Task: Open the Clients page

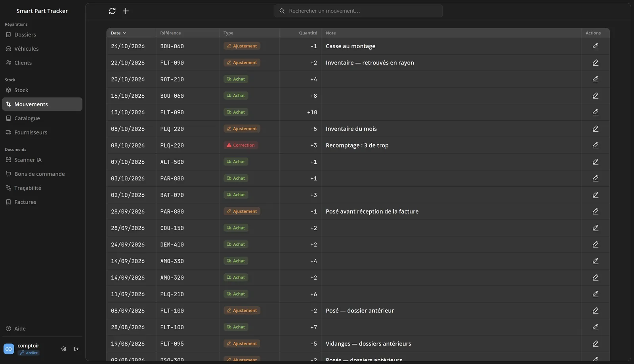Action: click(x=42, y=63)
